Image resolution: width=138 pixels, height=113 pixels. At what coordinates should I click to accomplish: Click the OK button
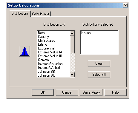[43, 92]
